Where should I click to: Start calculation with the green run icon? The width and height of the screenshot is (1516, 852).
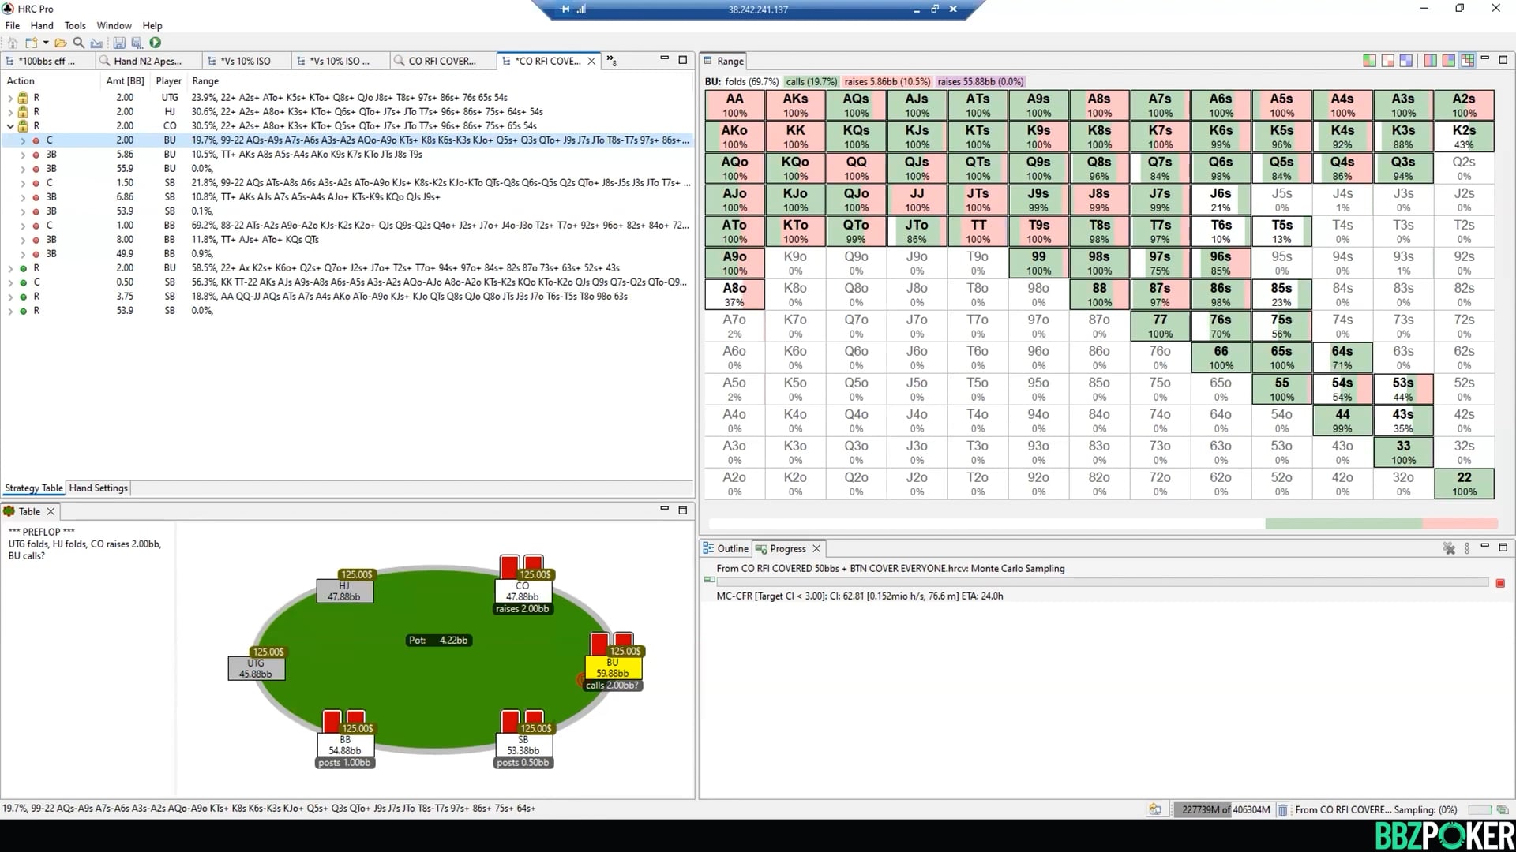[155, 43]
